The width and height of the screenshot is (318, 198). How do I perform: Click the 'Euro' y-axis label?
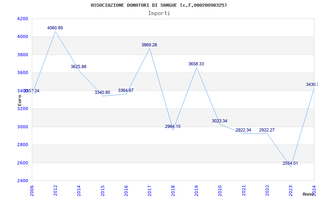point(19,100)
